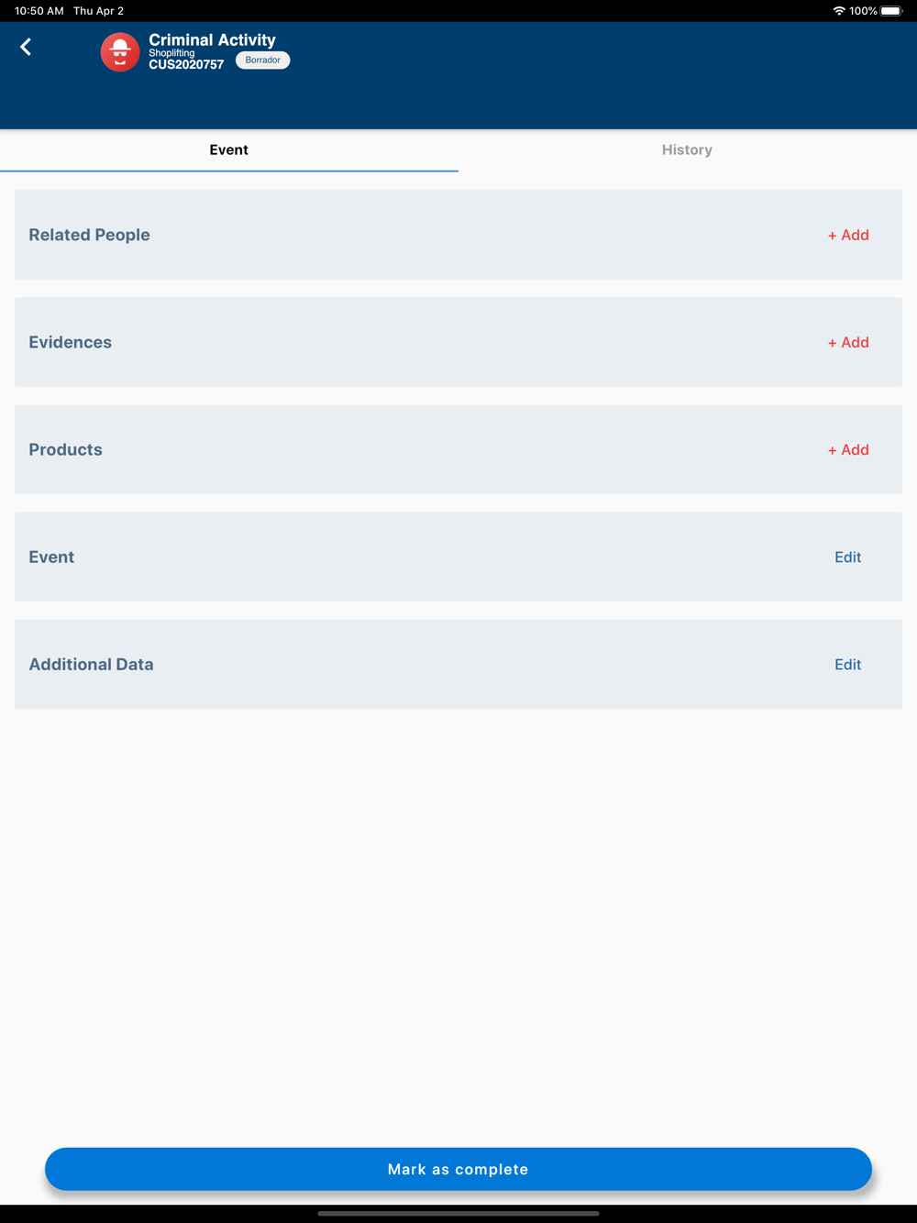Open the Products section row
917x1223 pixels.
pyautogui.click(x=458, y=449)
